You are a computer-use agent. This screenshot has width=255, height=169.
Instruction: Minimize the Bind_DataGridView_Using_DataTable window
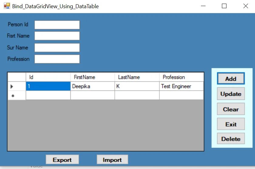[x=203, y=6]
